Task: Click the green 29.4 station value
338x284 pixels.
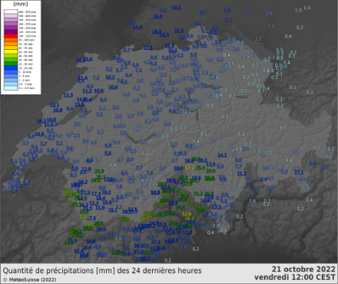Action: (x=210, y=171)
